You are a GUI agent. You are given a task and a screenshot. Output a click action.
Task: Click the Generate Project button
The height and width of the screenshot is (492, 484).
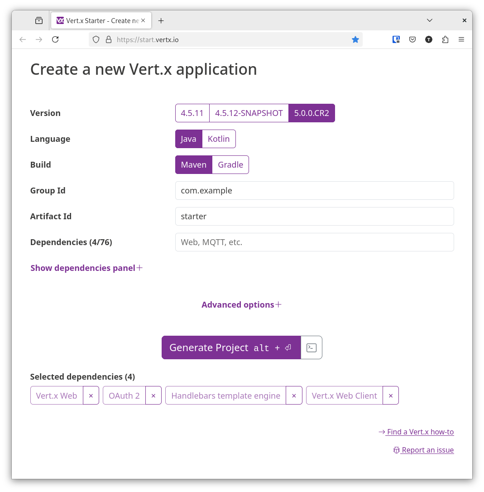[x=231, y=347]
